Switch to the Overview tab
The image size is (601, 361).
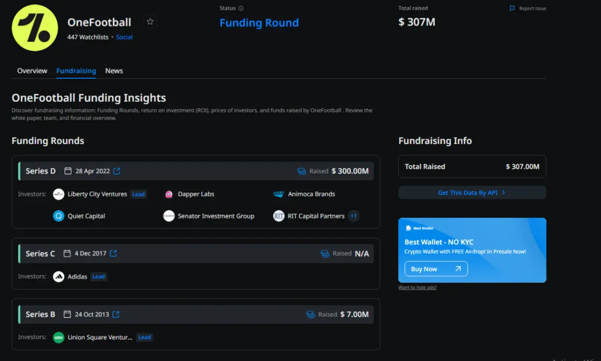click(x=32, y=71)
